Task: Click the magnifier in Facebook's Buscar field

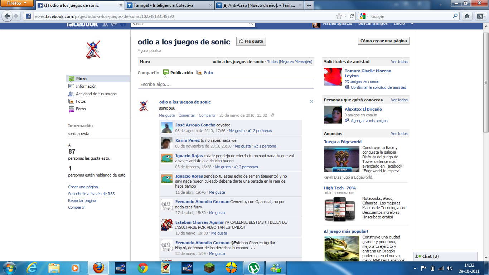Action: click(x=251, y=24)
